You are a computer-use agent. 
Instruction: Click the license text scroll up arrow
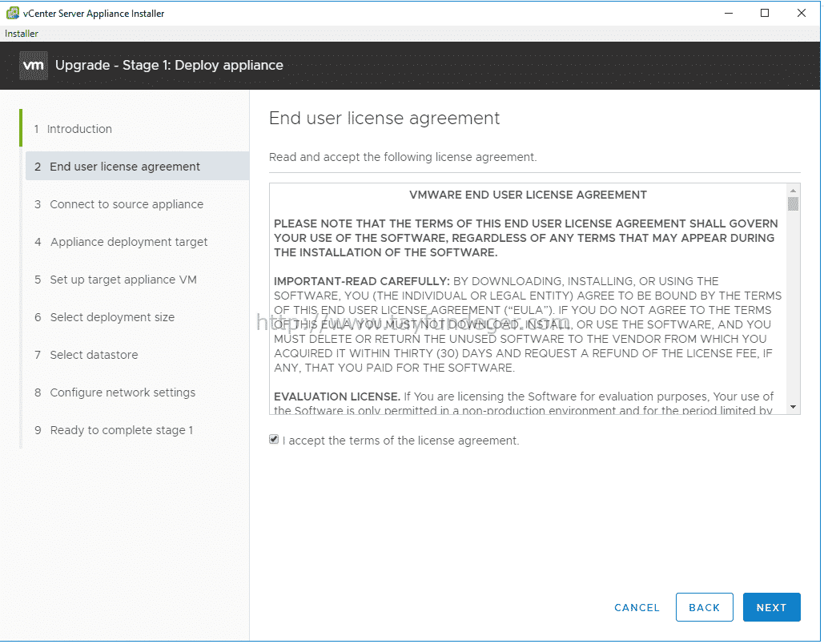click(793, 191)
